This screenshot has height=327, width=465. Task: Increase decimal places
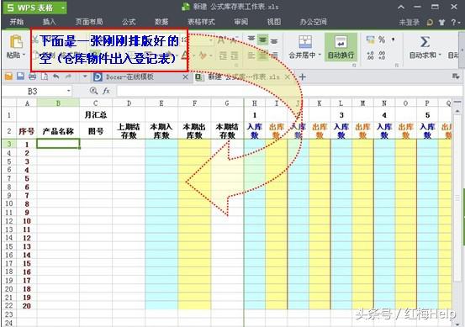(370, 55)
